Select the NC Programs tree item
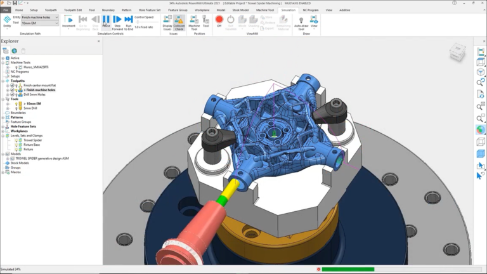Screen dimensions: 487x274 tap(20, 72)
